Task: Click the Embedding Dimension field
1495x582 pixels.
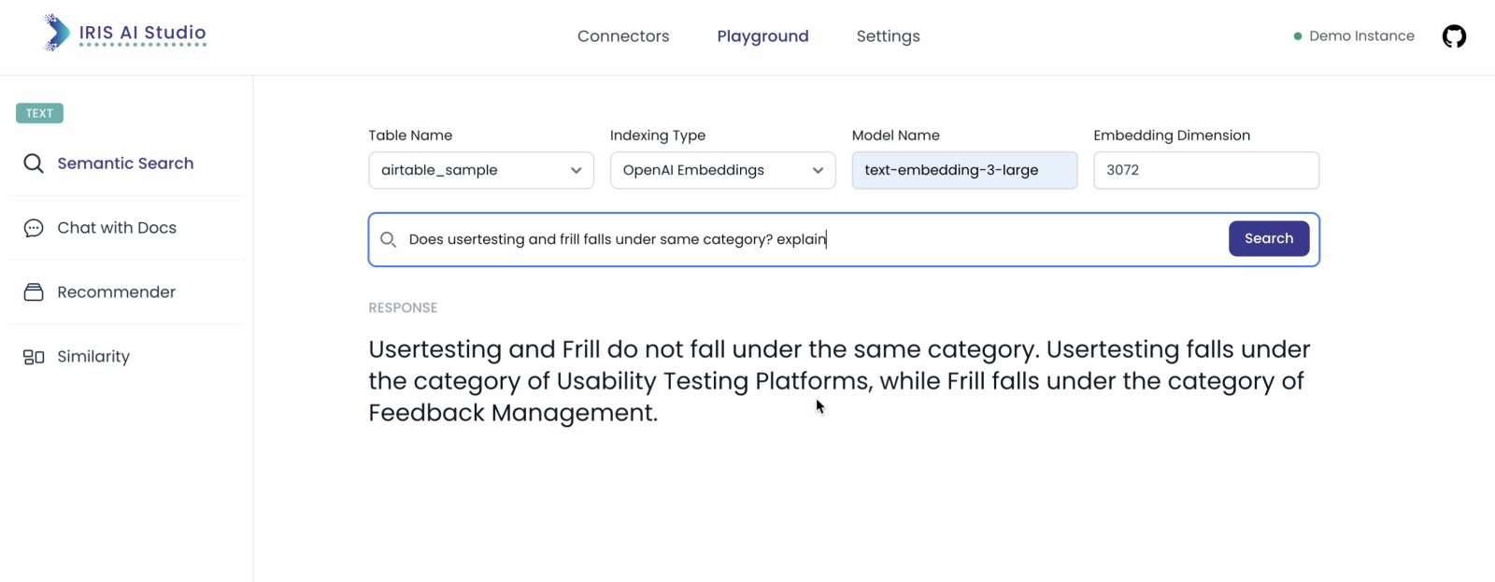Action: (x=1205, y=170)
